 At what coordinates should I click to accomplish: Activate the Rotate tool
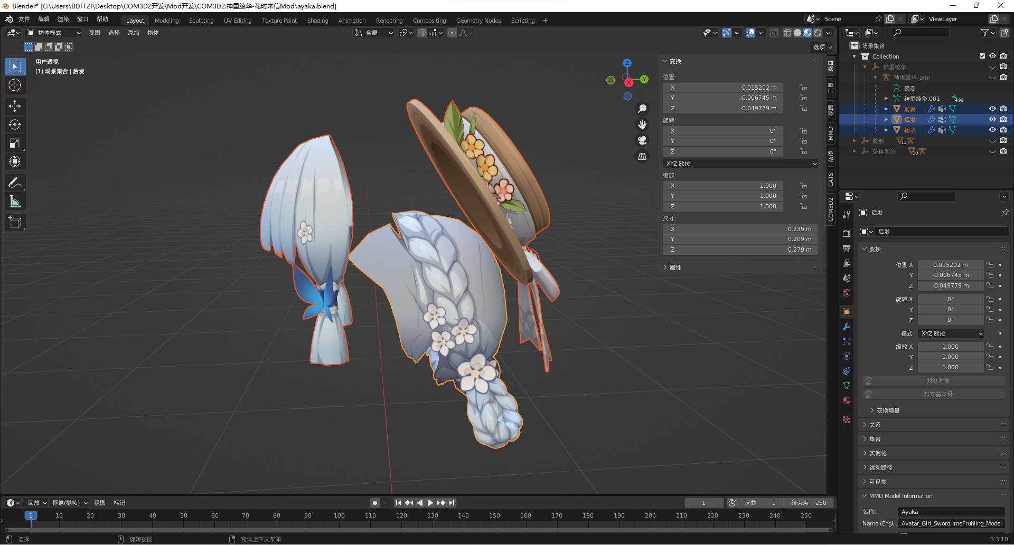pyautogui.click(x=15, y=125)
